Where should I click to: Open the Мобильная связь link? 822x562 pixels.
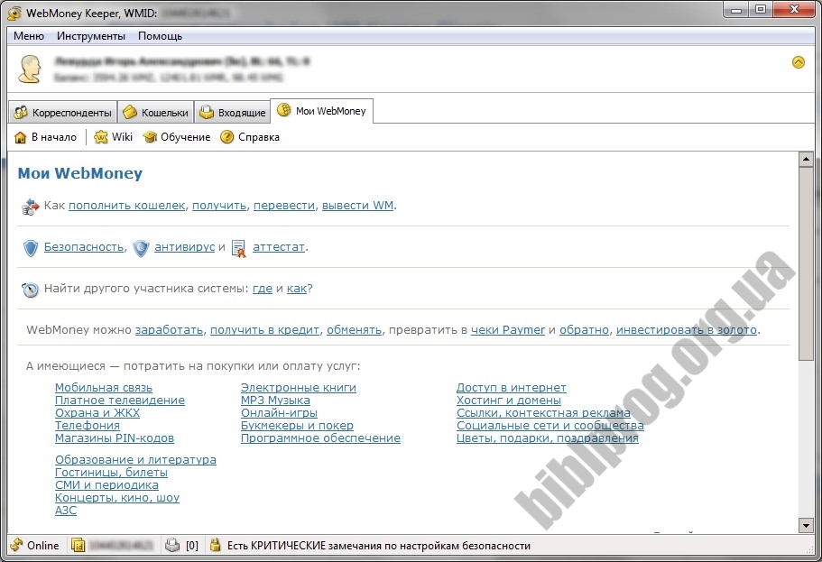click(104, 388)
